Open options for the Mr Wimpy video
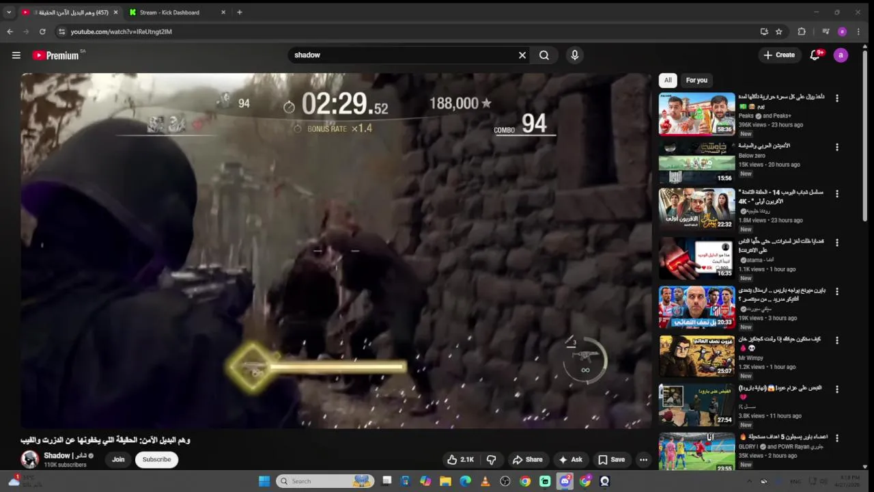This screenshot has width=874, height=492. pyautogui.click(x=837, y=340)
